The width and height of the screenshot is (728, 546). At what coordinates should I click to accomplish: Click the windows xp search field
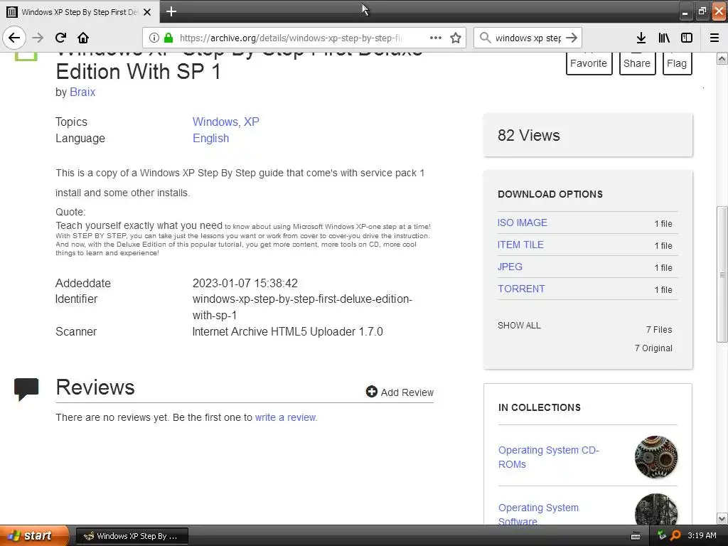528,38
